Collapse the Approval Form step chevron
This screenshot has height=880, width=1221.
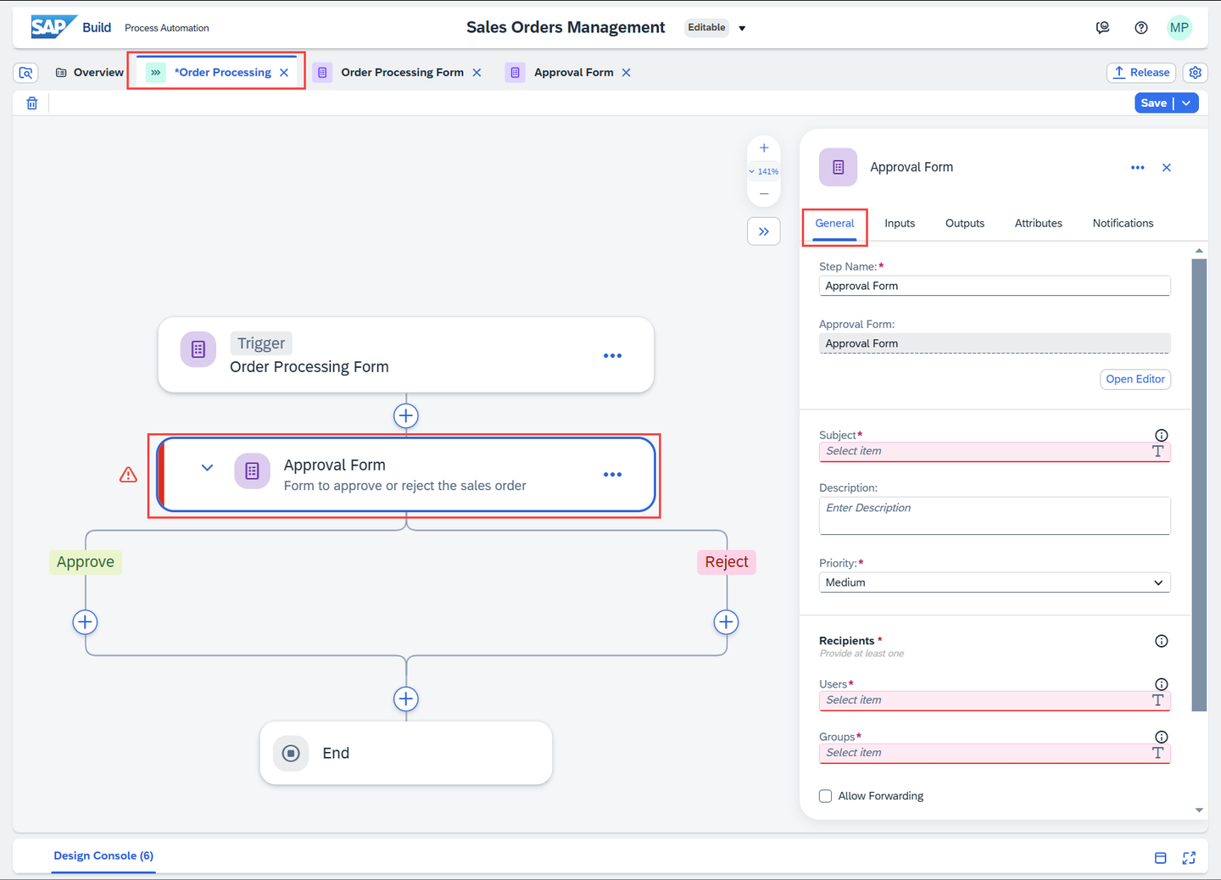[207, 468]
